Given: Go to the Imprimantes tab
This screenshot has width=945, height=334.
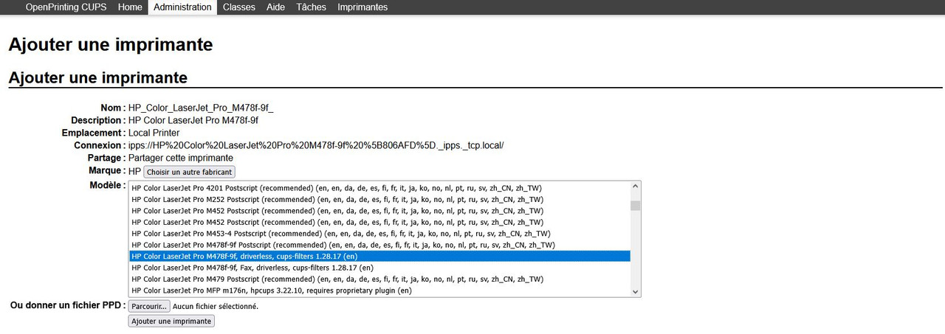Looking at the screenshot, I should coord(362,7).
